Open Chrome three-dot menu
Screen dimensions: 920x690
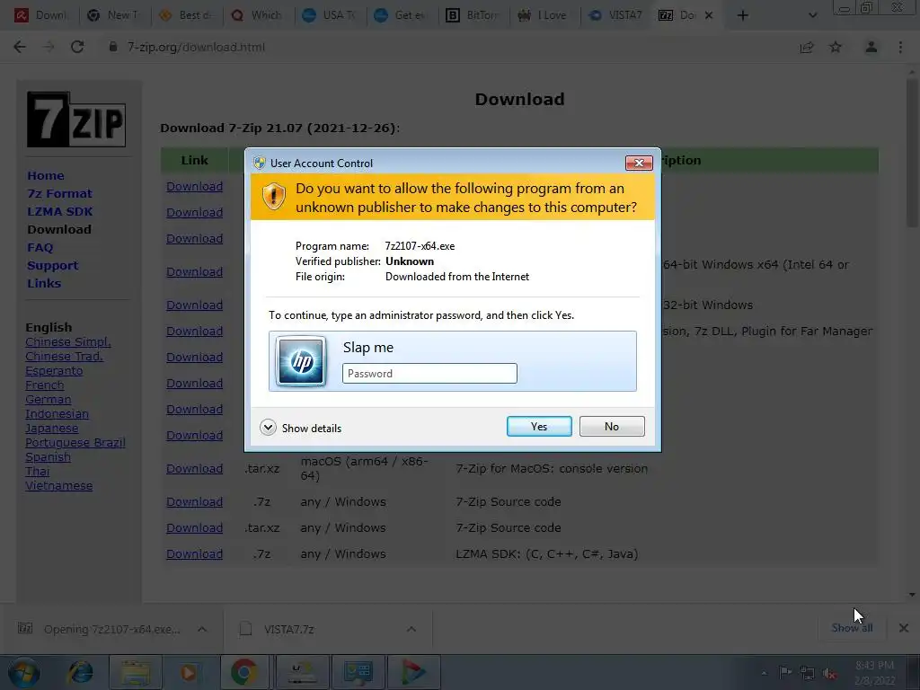(x=900, y=47)
